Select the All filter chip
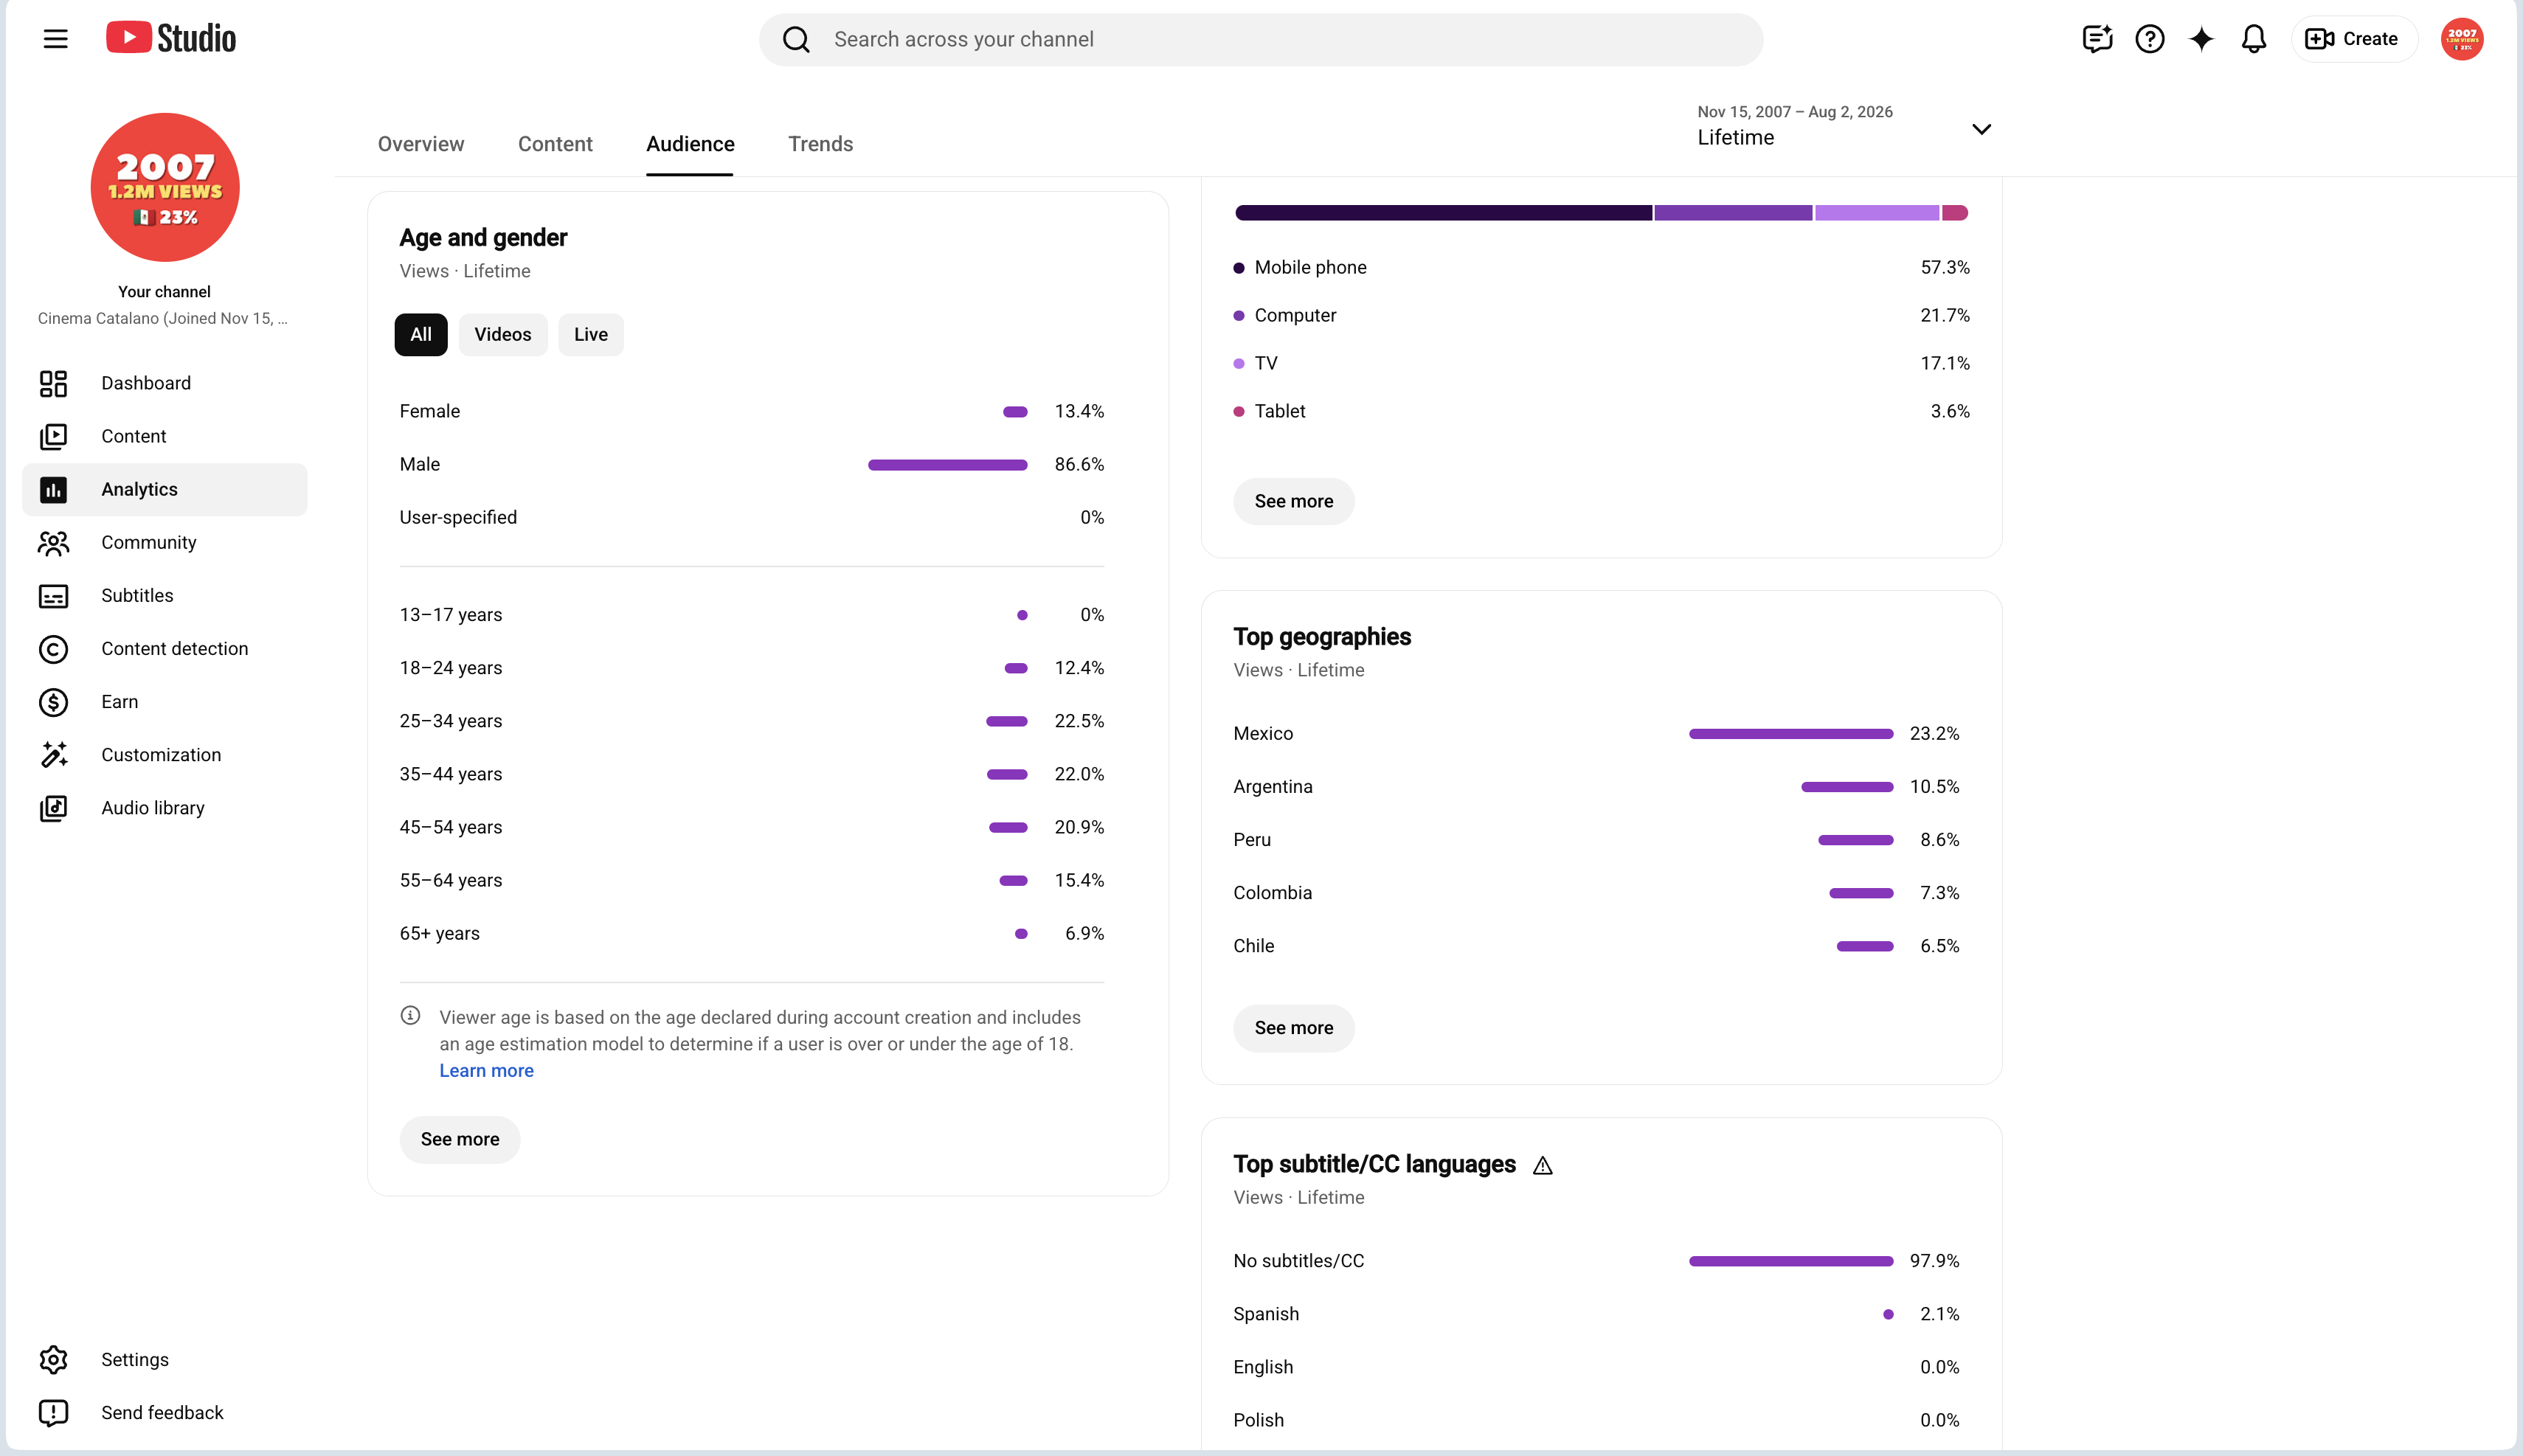Screen dimensions: 2523x1456 (421, 335)
